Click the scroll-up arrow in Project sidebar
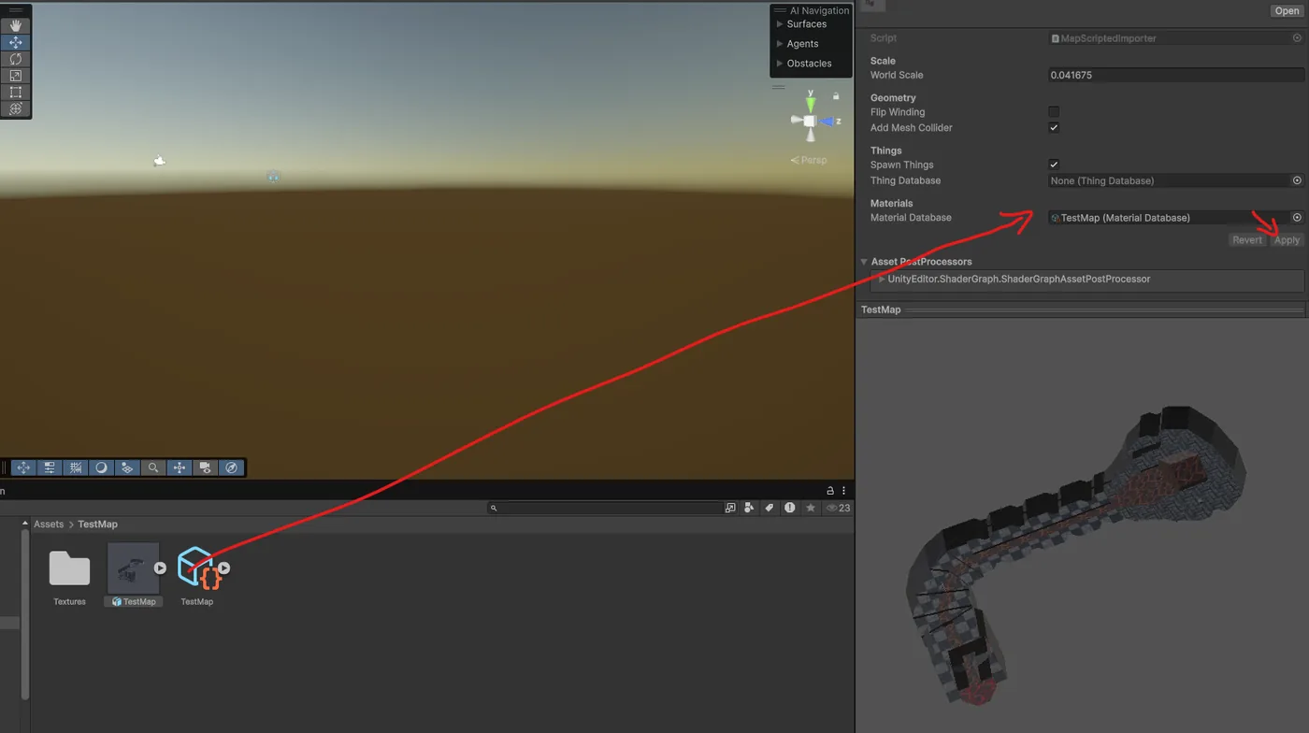The height and width of the screenshot is (733, 1309). pyautogui.click(x=25, y=524)
